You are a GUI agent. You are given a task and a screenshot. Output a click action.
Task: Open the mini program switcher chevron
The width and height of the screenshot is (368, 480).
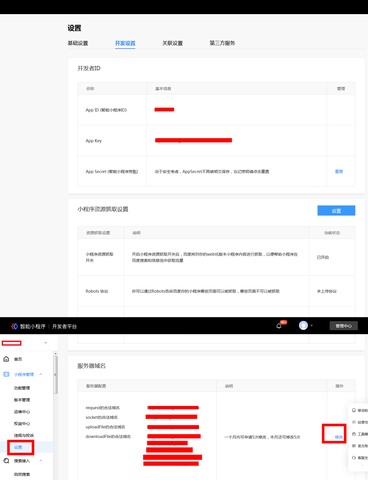[x=46, y=343]
